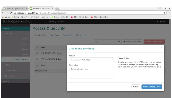172x98 pixels.
Task: Click the address bar URL
Action: (x=47, y=13)
